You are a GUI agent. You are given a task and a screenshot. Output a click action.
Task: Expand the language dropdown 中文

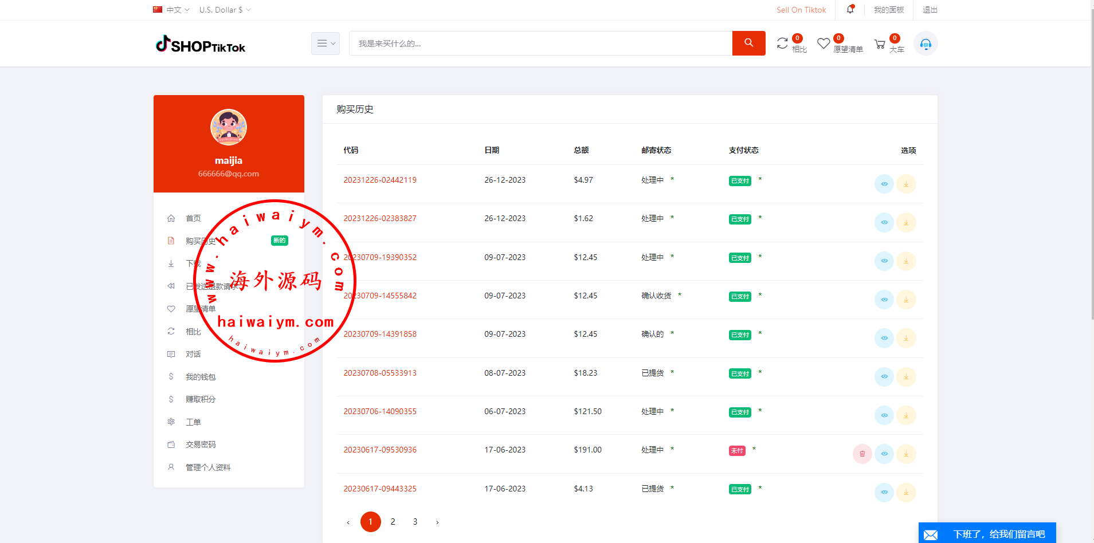(171, 10)
